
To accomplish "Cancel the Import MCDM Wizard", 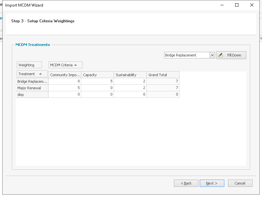I will (240, 183).
